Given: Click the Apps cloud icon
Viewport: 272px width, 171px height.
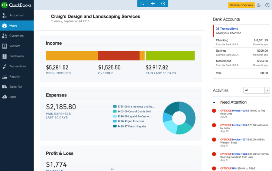Looking at the screenshot, I should (4, 97).
